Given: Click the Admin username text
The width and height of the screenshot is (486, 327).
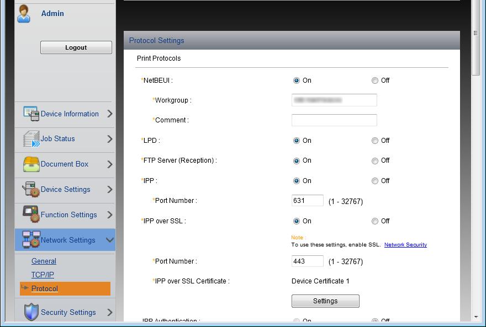Looking at the screenshot, I should (52, 13).
